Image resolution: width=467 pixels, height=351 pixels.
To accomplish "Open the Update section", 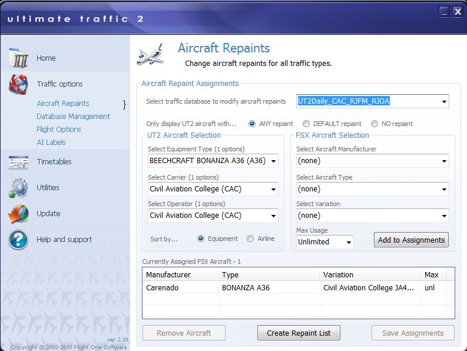I will click(48, 214).
